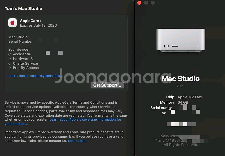Click the Chip label

pos(170,97)
